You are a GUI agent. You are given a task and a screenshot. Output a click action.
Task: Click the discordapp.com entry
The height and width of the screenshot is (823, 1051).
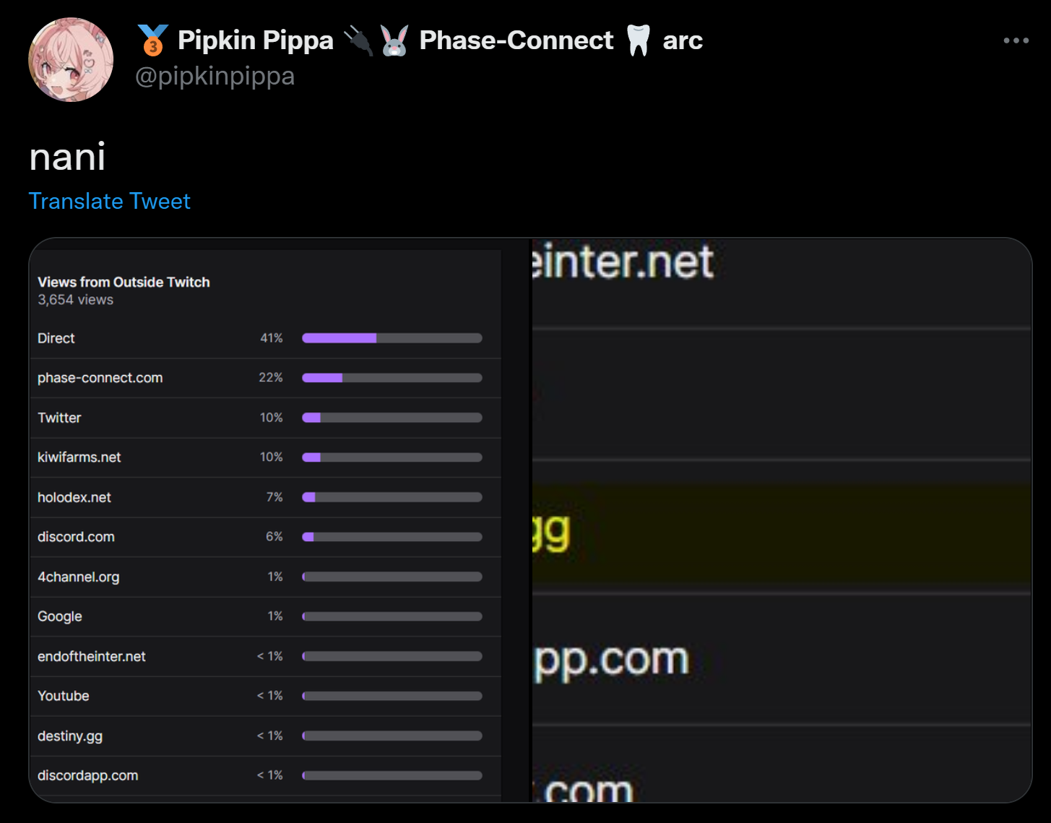[88, 775]
